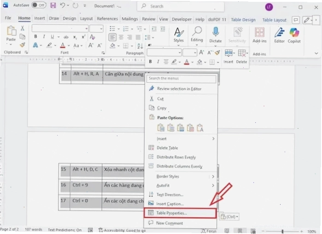Screen dimensions: 322x234
Task: Click the Keep Text Only paste option icon
Action: [x=200, y=128]
